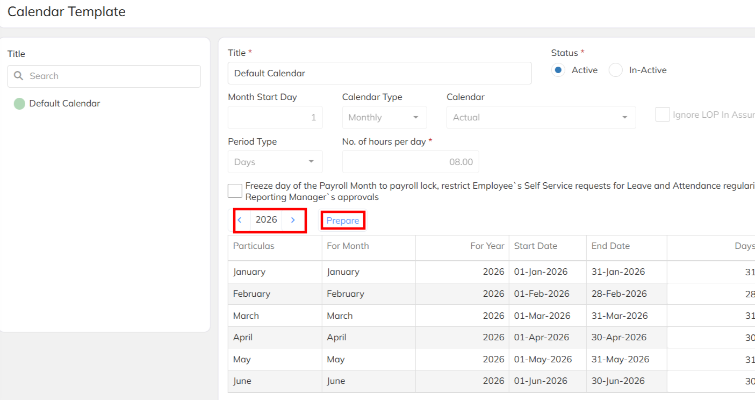This screenshot has width=755, height=400.
Task: Open the Period Type Days dropdown
Action: (275, 162)
